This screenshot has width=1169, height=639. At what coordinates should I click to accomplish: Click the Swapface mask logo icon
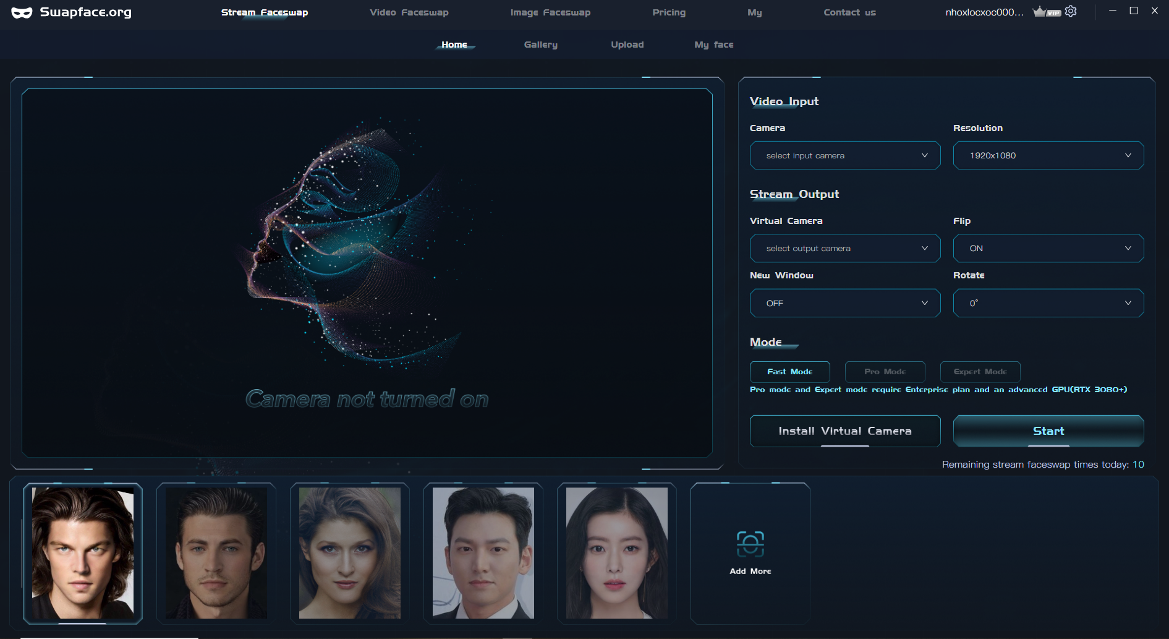[x=22, y=12]
